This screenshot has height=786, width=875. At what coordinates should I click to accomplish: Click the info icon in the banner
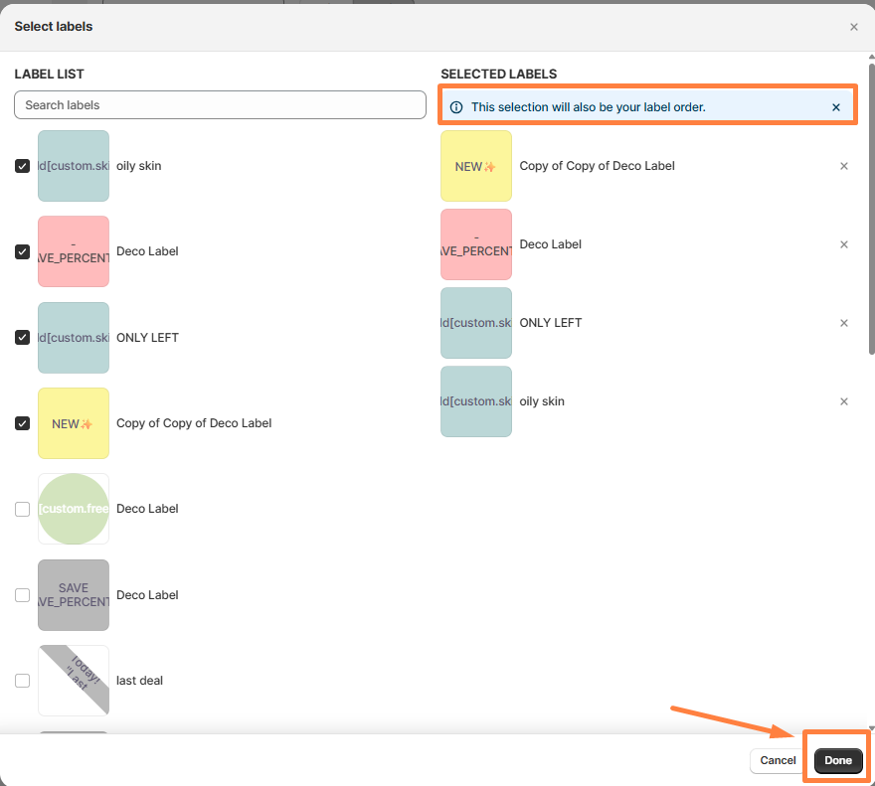457,107
